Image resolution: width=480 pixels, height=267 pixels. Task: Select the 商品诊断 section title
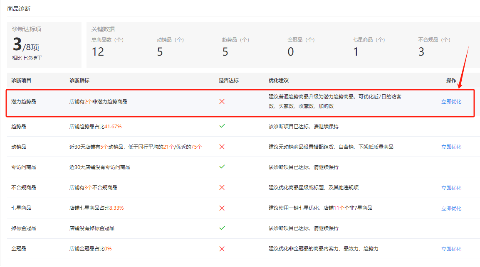[x=19, y=9]
